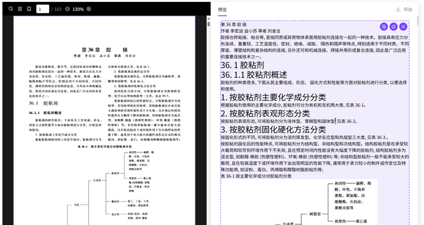424x225 pixels.
Task: Click the preview panel vertical scrollbar
Action: (417, 21)
